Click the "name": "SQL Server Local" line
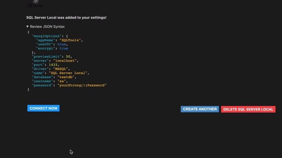 coord(60,73)
